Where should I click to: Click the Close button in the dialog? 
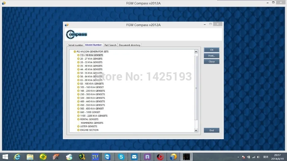pyautogui.click(x=212, y=62)
